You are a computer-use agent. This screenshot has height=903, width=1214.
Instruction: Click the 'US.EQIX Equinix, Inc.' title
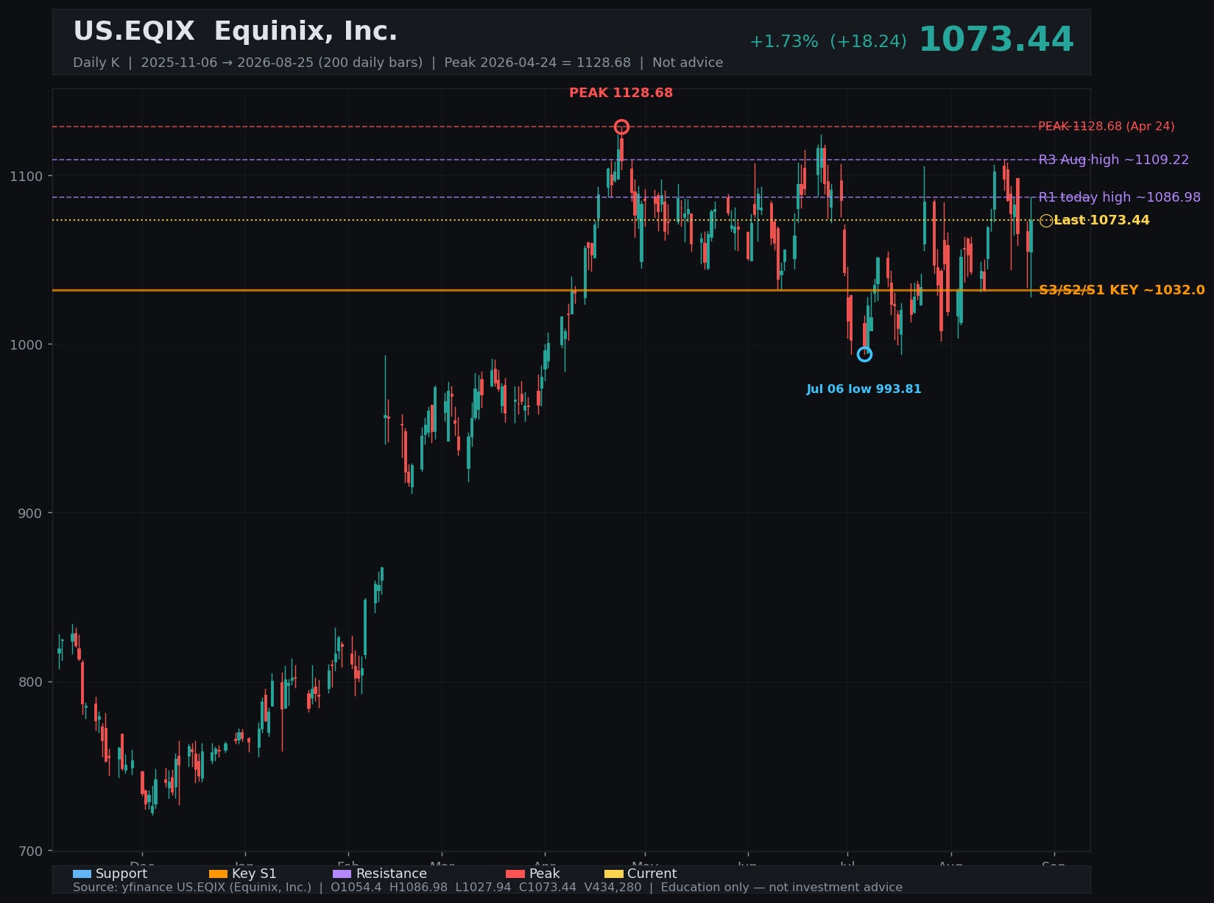tap(236, 32)
